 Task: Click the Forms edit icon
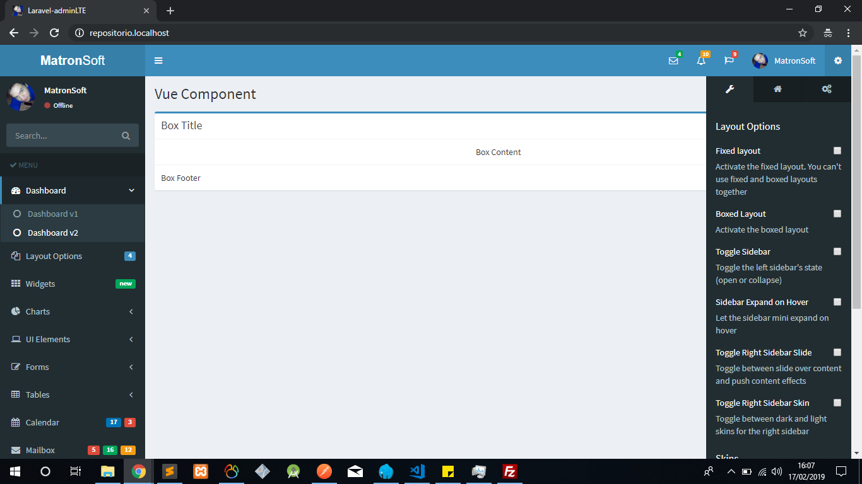tap(16, 367)
